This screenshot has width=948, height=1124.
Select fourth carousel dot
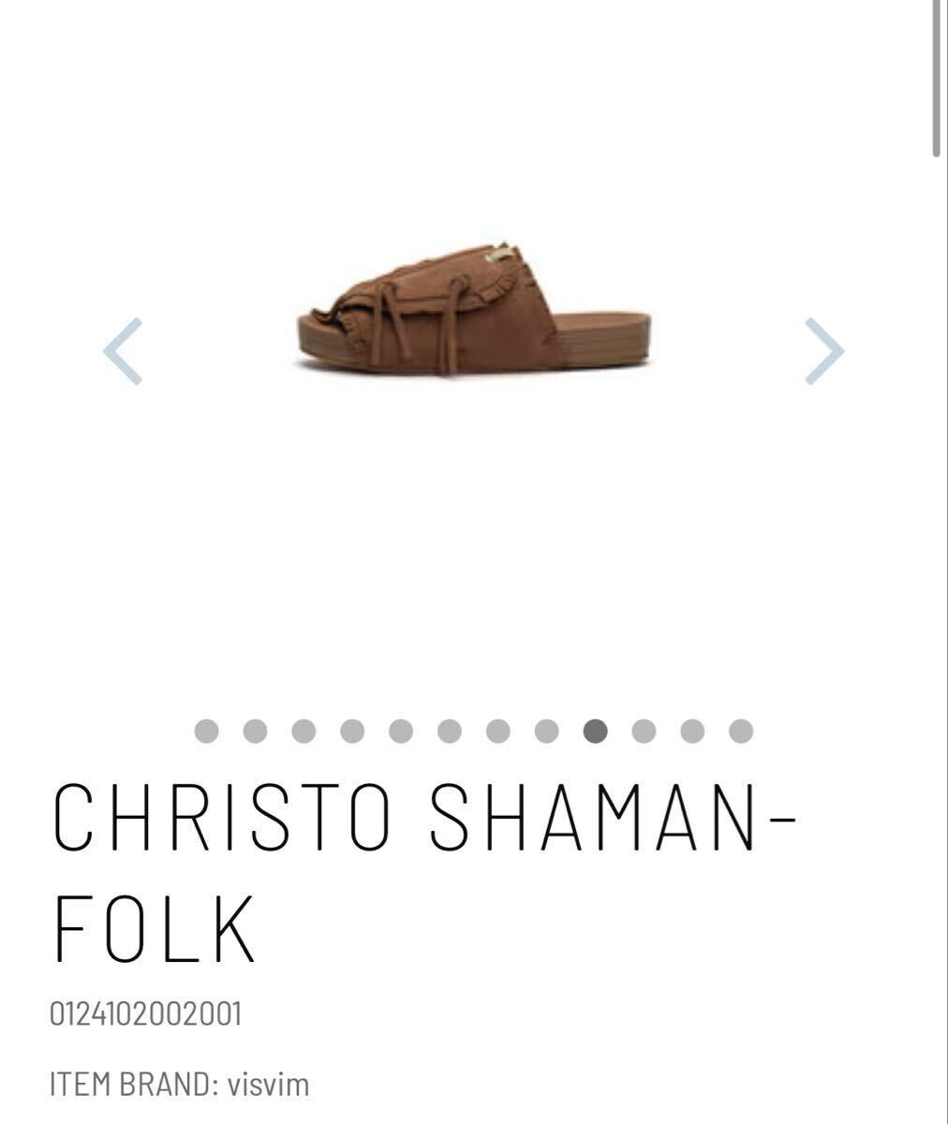pos(352,731)
